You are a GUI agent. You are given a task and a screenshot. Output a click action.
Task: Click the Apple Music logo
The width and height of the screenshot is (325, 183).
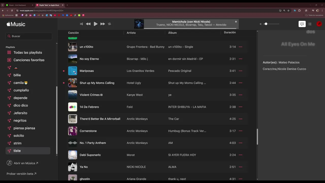tap(16, 24)
